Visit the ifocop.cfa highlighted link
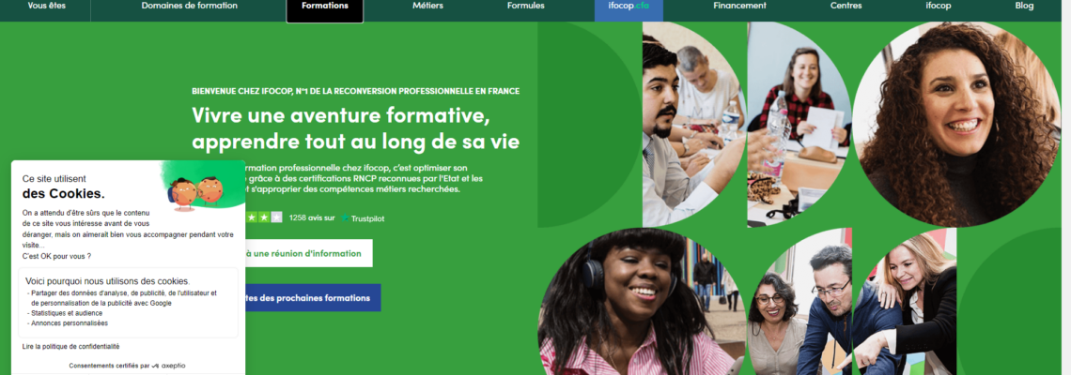1071x375 pixels. pyautogui.click(x=629, y=7)
